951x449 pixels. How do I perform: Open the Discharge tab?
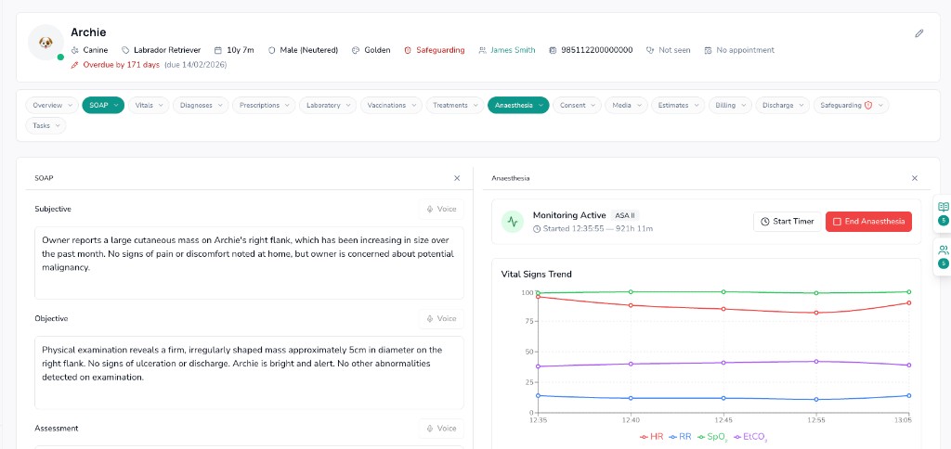coord(782,106)
